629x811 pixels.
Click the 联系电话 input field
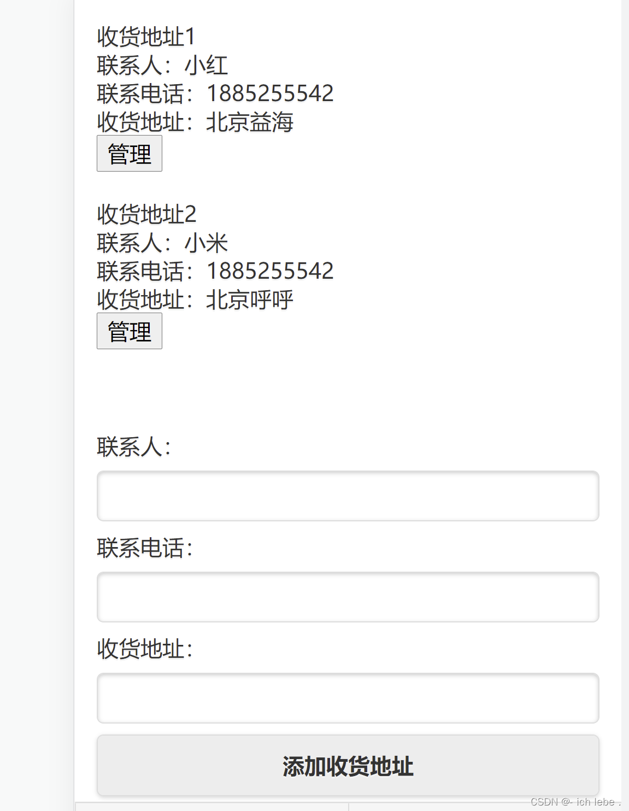click(347, 597)
